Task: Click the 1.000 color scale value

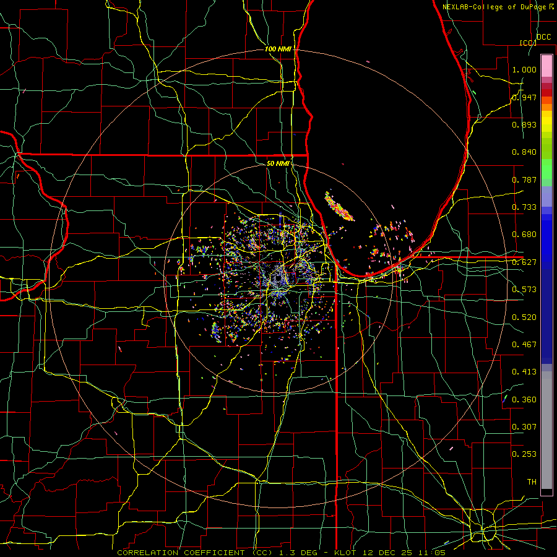Action: point(524,69)
